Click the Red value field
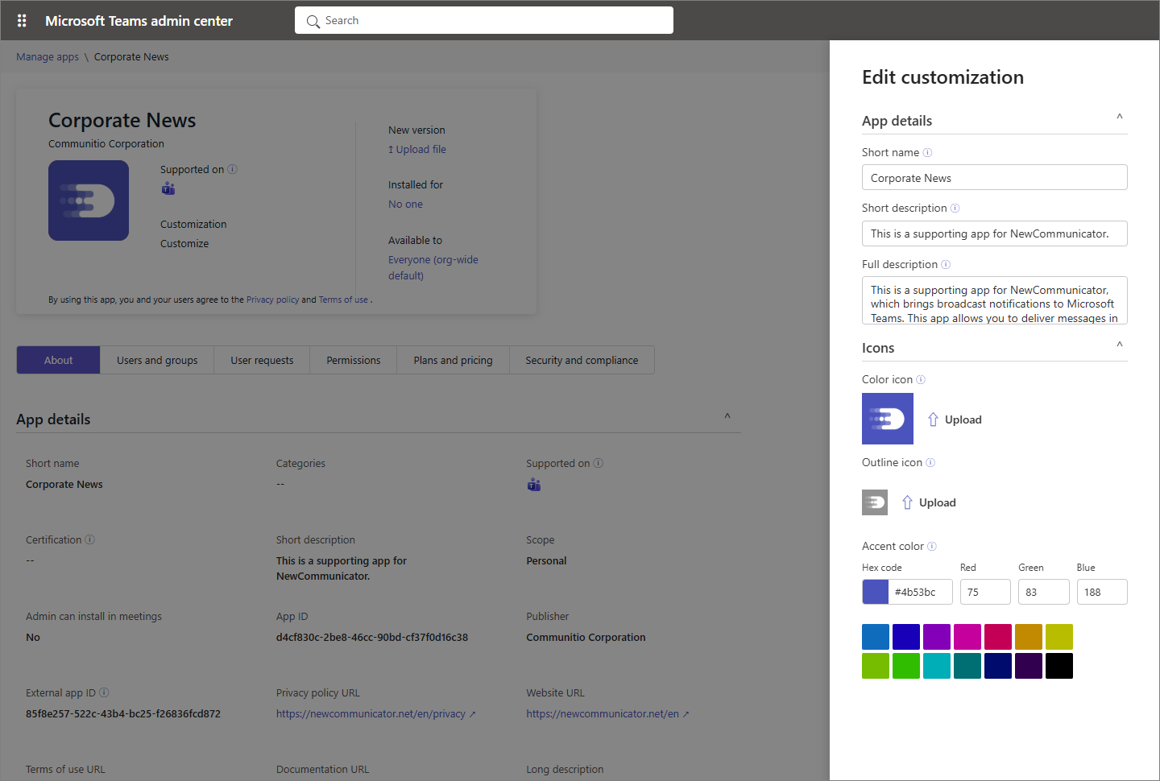Viewport: 1160px width, 781px height. [985, 592]
